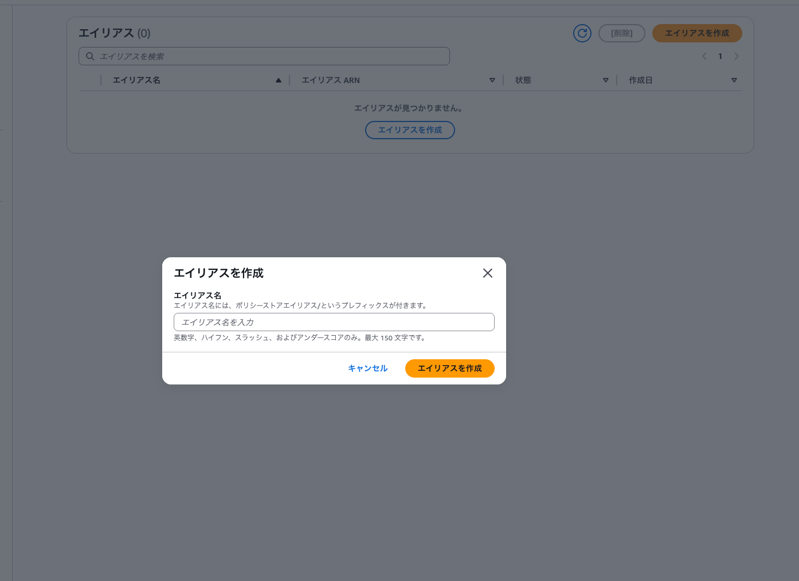The image size is (799, 581).
Task: Sort by 作成日 column arrow
Action: [x=734, y=80]
